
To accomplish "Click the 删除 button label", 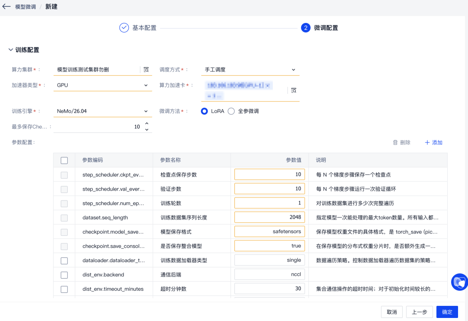I will (405, 143).
